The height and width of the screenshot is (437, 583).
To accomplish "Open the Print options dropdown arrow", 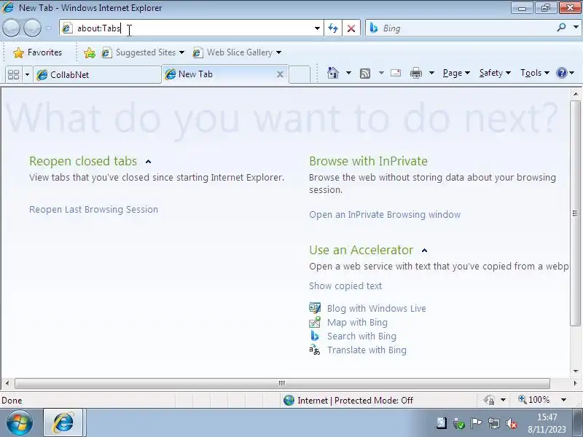I will coord(431,73).
